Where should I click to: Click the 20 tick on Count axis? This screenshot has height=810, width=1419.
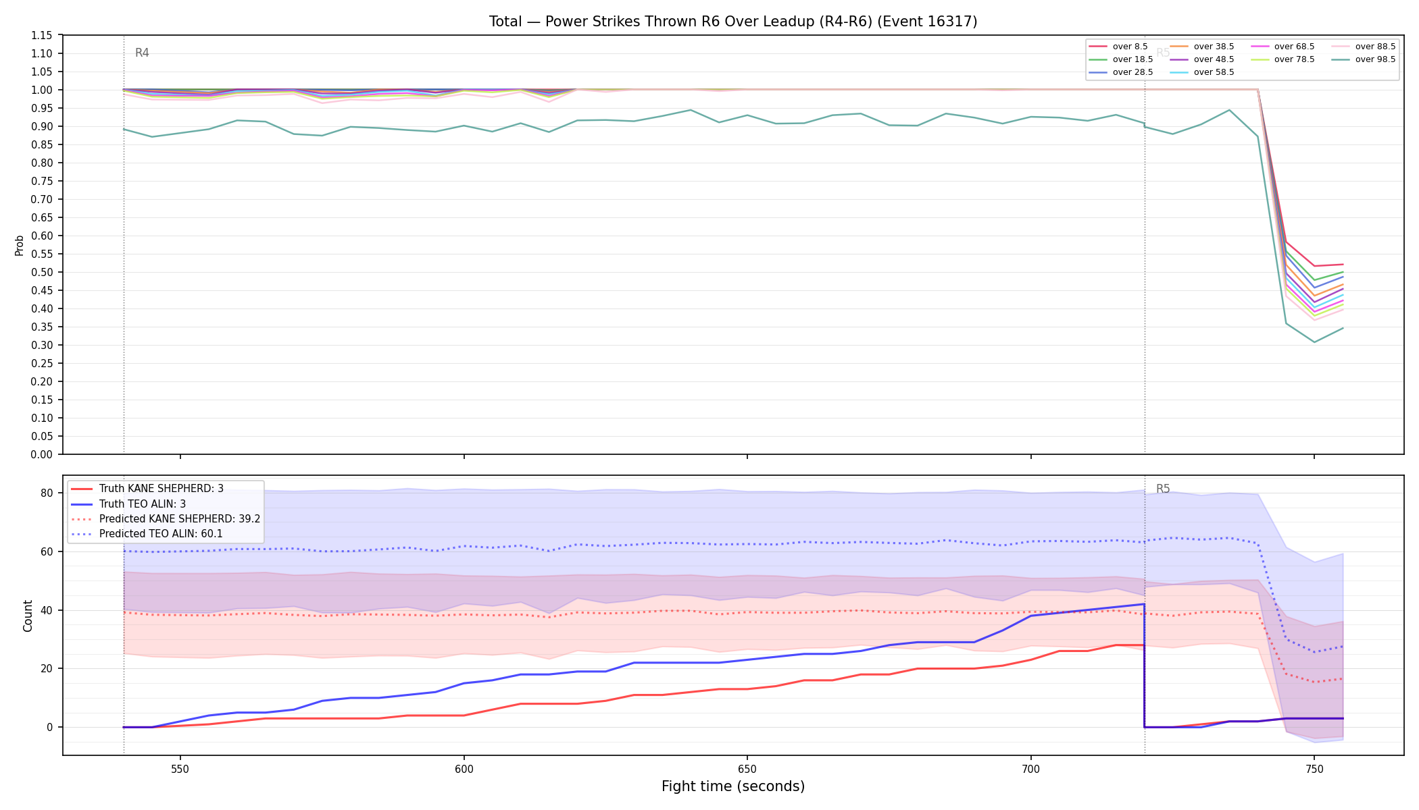coord(47,669)
